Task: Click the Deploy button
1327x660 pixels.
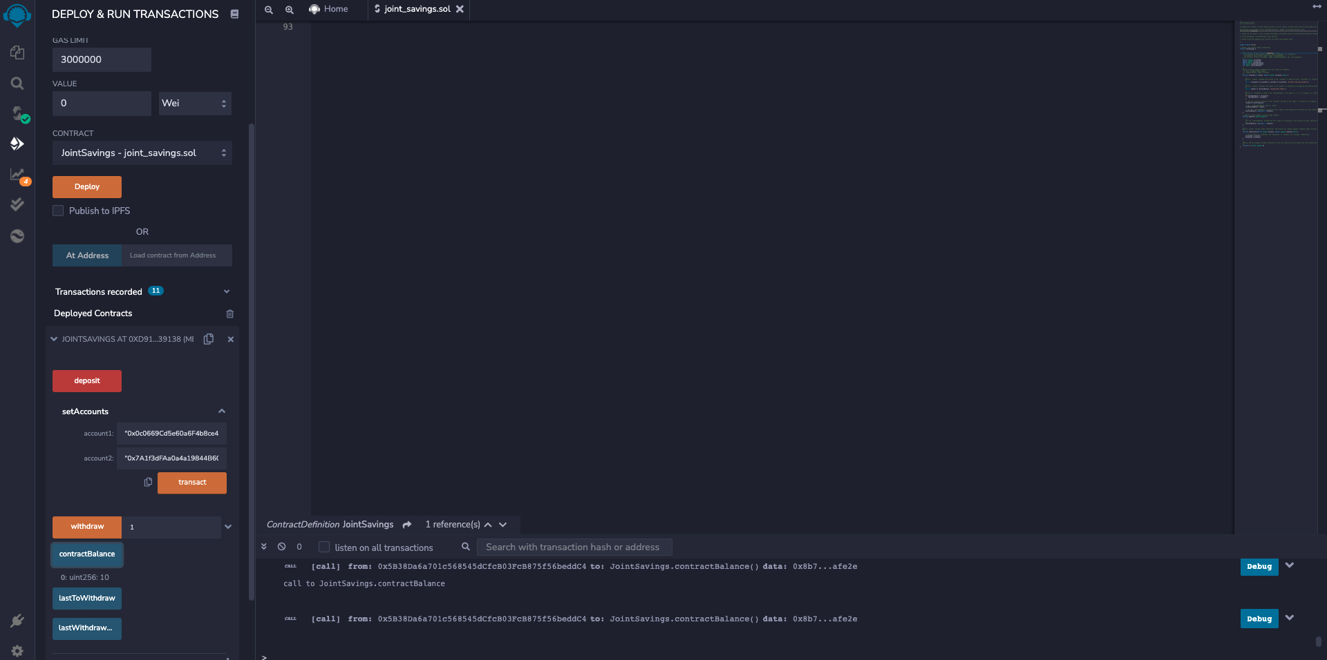Action: coord(86,186)
